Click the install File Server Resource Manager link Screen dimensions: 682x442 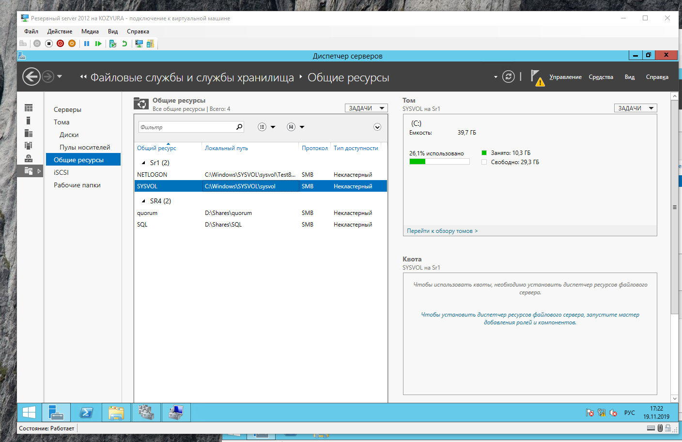[x=530, y=319]
